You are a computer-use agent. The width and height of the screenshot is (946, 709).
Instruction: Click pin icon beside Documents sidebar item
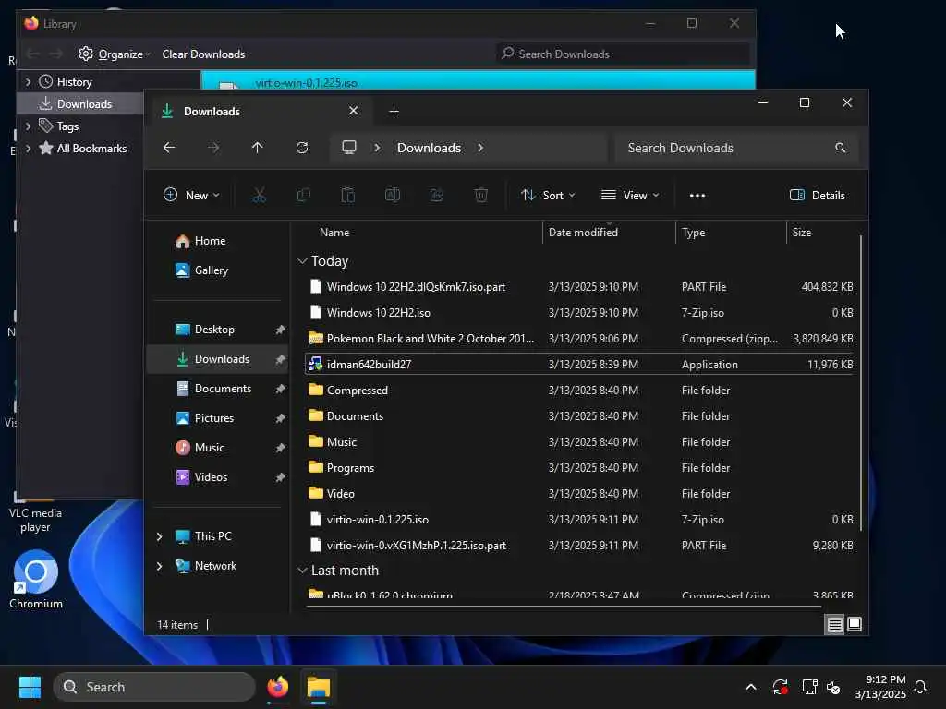(280, 389)
